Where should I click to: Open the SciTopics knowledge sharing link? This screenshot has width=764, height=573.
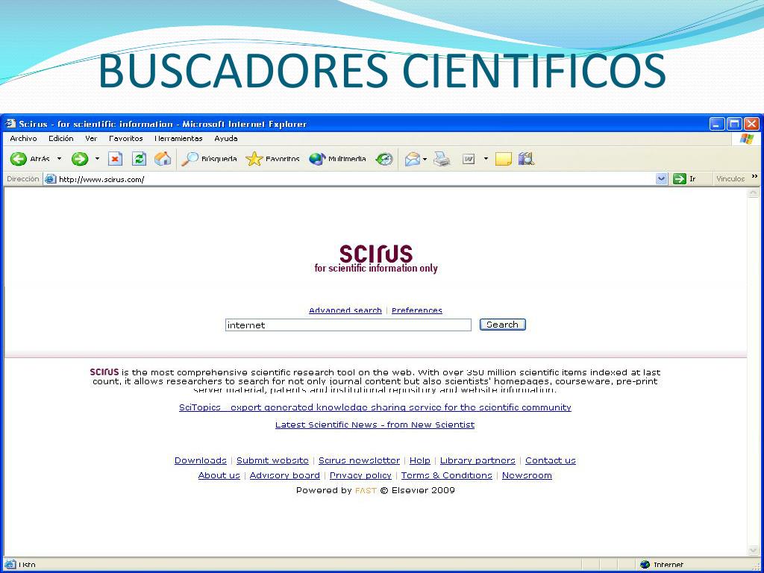pyautogui.click(x=375, y=407)
